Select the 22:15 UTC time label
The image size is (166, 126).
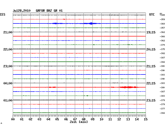pyautogui.click(x=151, y=83)
